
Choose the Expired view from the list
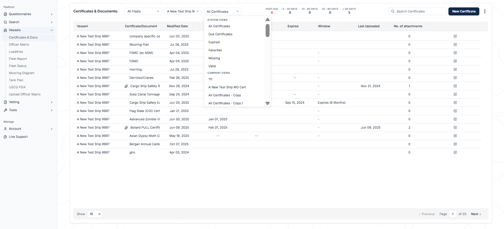click(214, 42)
